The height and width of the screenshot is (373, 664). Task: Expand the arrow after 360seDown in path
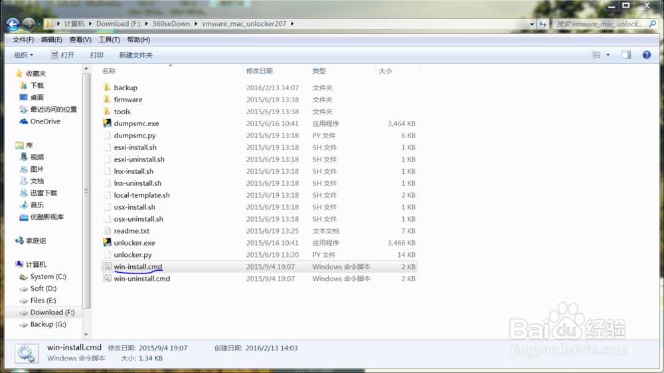click(196, 24)
